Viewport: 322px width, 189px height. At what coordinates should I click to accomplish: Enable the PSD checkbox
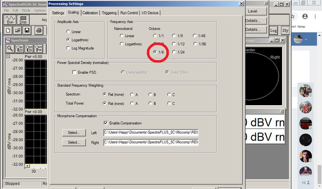click(x=74, y=73)
